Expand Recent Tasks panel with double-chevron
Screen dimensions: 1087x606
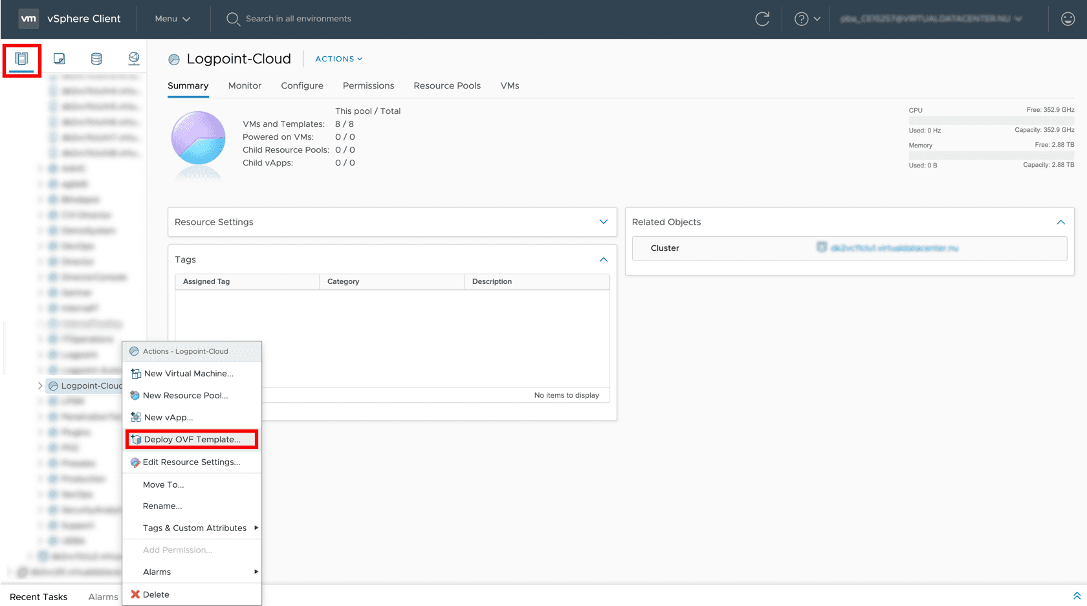1077,596
